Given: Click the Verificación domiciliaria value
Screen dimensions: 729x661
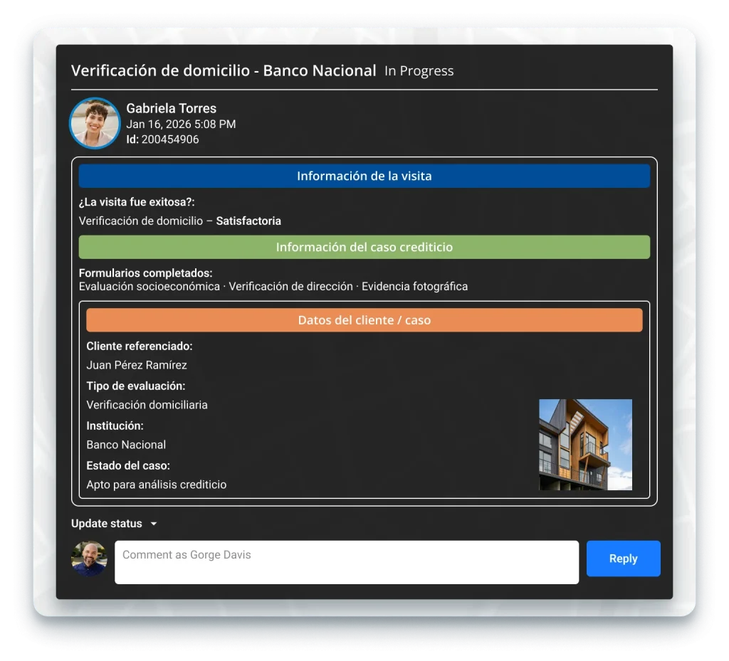Looking at the screenshot, I should (147, 405).
